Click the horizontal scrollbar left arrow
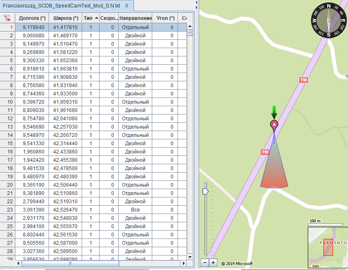348x270 pixels. [18, 263]
